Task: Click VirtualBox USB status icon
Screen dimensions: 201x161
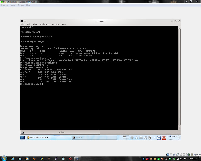Action: point(174,155)
